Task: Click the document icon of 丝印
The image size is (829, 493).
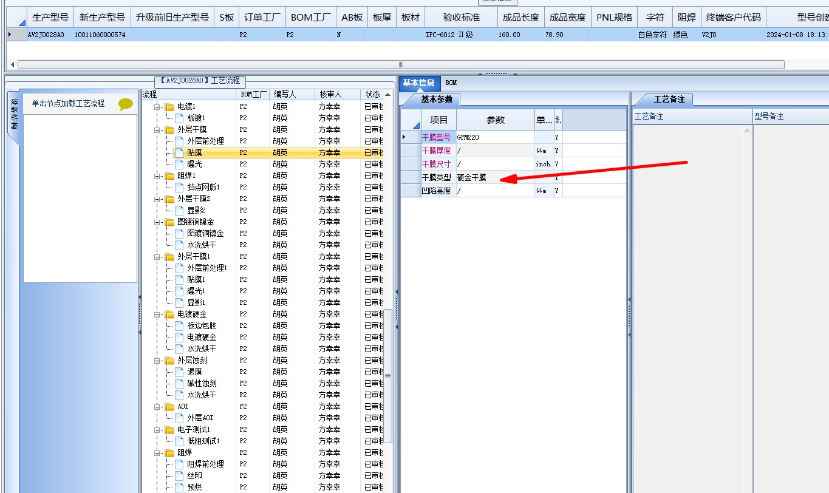Action: 179,475
